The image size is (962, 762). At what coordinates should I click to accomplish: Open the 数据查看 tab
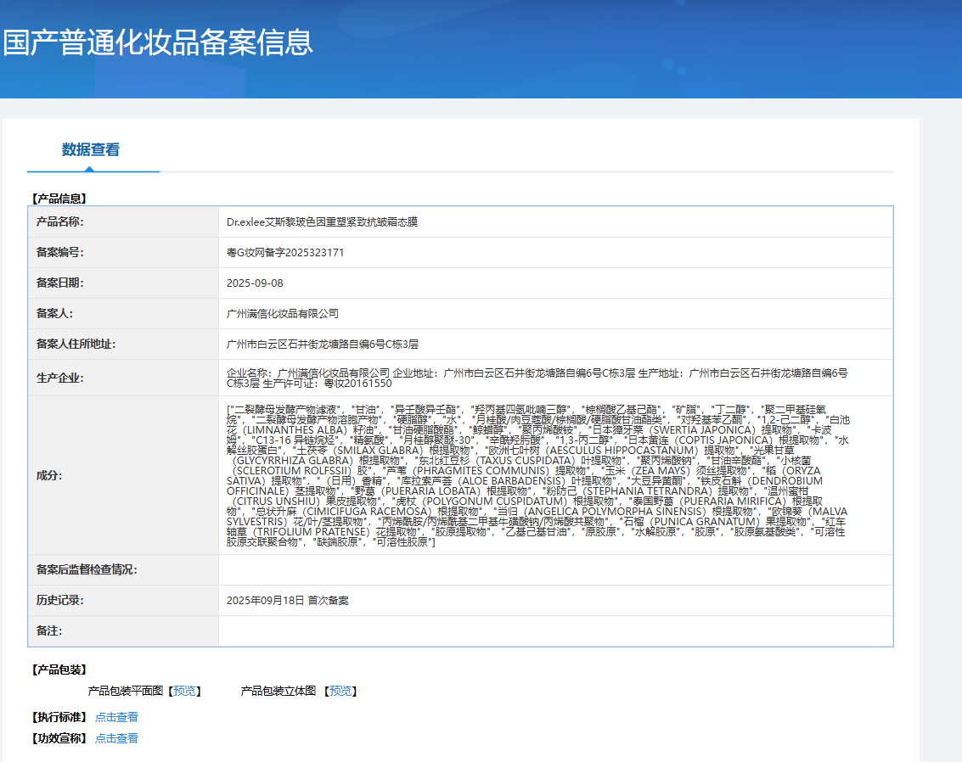[91, 149]
